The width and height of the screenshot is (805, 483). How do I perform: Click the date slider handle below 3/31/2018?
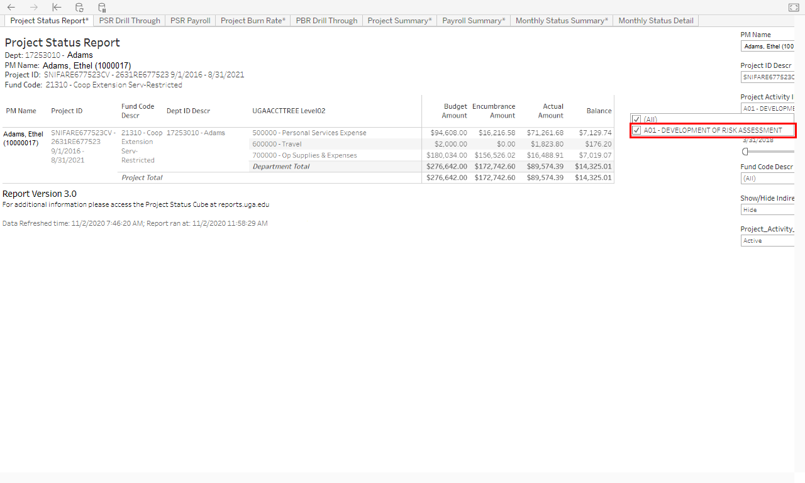click(745, 151)
